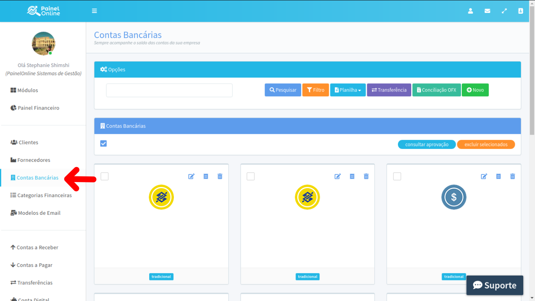Click tradicional badge on second Banco do Brasil card
535x301 pixels.
pyautogui.click(x=307, y=277)
